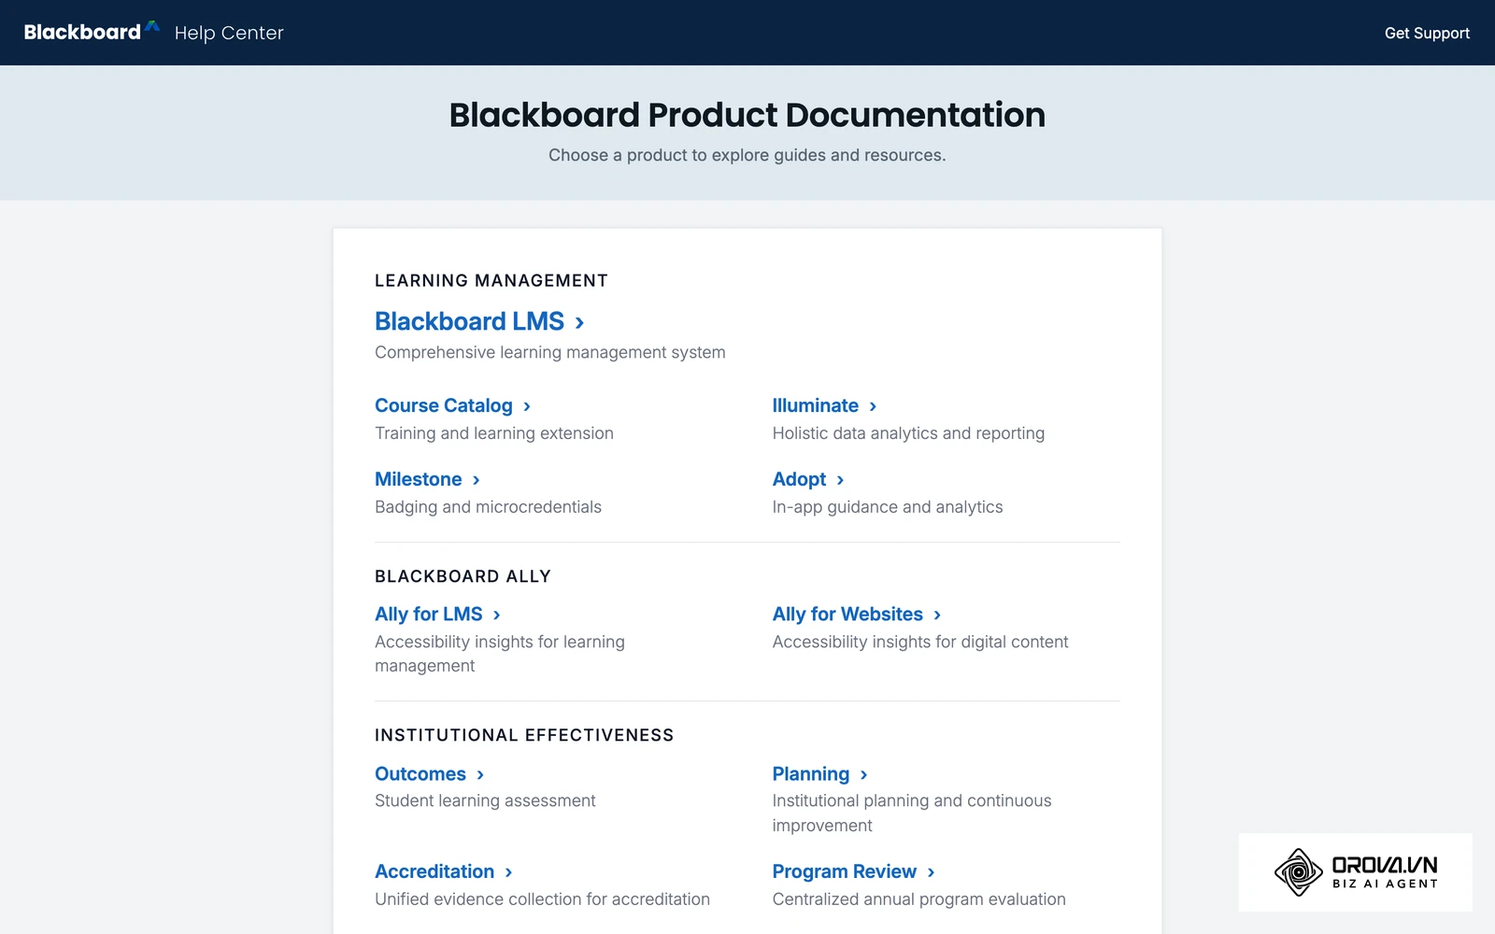Click 'Centralized annual program evaluation' text

click(918, 899)
